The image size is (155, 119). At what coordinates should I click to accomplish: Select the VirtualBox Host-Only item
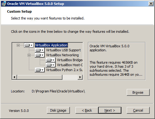pos(70,65)
